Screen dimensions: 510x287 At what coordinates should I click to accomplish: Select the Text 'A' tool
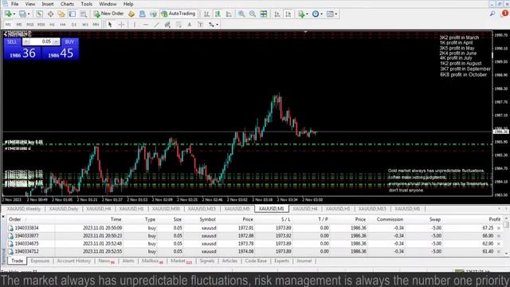click(x=190, y=25)
